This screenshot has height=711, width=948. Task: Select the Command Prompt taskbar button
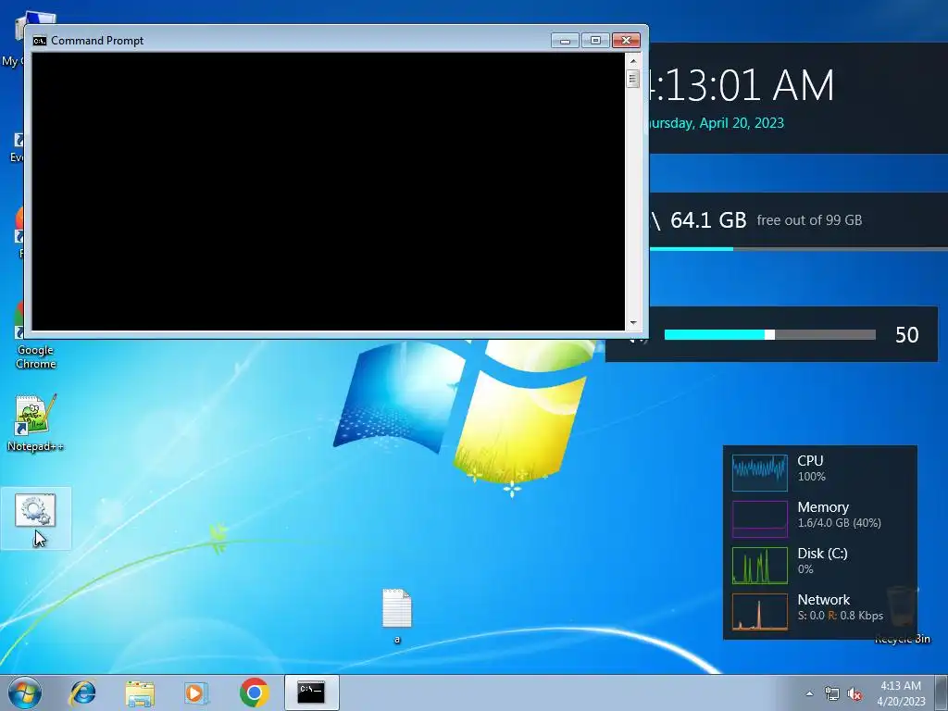pyautogui.click(x=311, y=692)
